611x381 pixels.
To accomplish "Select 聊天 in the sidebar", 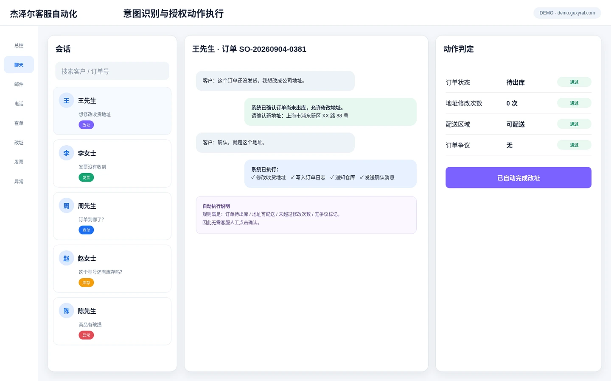I will point(19,65).
